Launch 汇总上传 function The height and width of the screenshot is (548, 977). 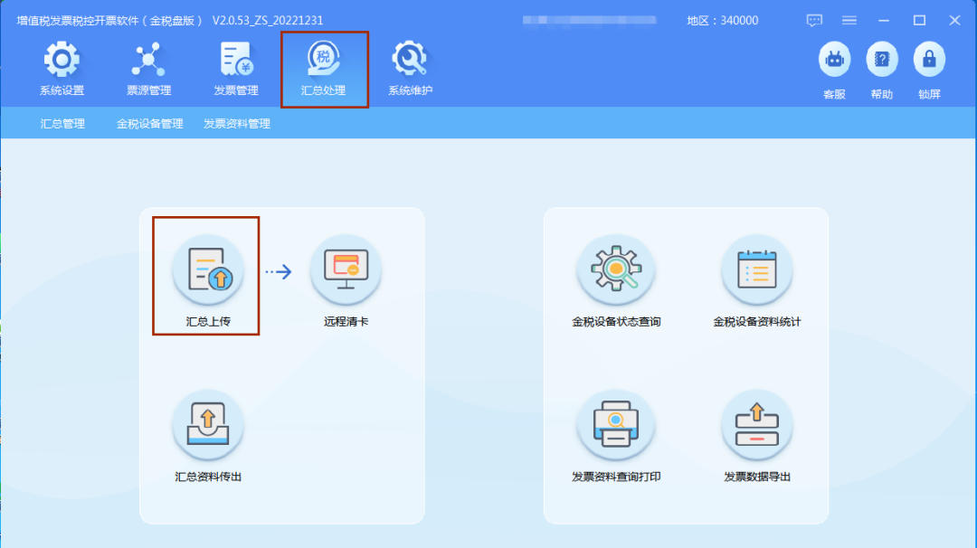point(208,271)
